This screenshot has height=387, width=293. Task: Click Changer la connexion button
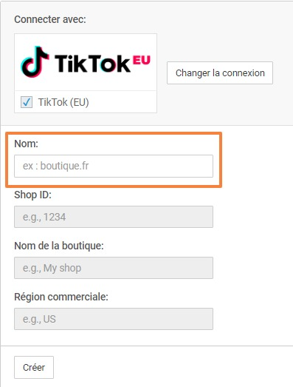tap(220, 73)
